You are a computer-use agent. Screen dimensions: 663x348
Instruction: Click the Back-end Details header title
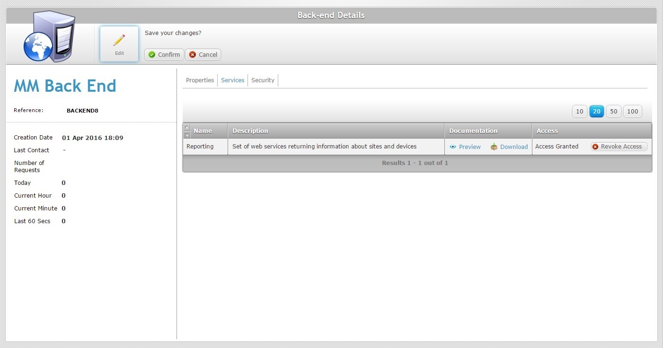point(331,15)
